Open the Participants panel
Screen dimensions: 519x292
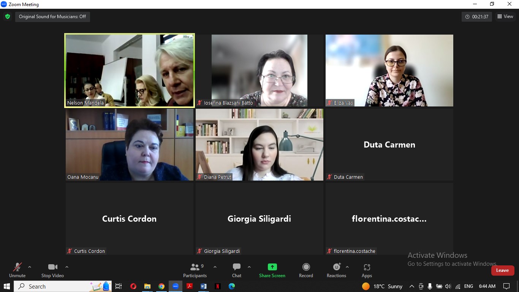[195, 270]
